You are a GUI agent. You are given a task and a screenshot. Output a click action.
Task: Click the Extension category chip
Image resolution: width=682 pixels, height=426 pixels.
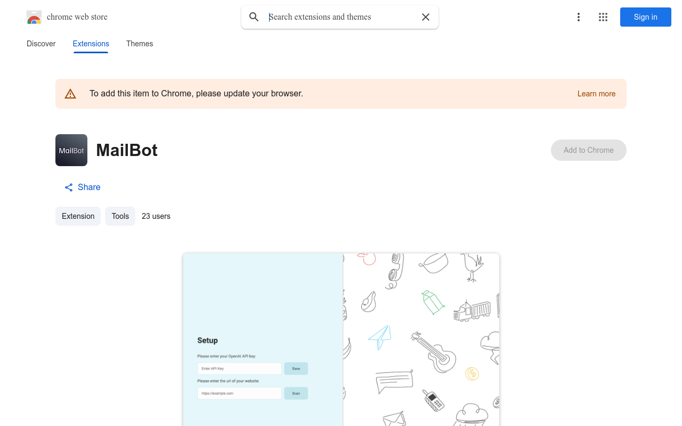pyautogui.click(x=78, y=216)
